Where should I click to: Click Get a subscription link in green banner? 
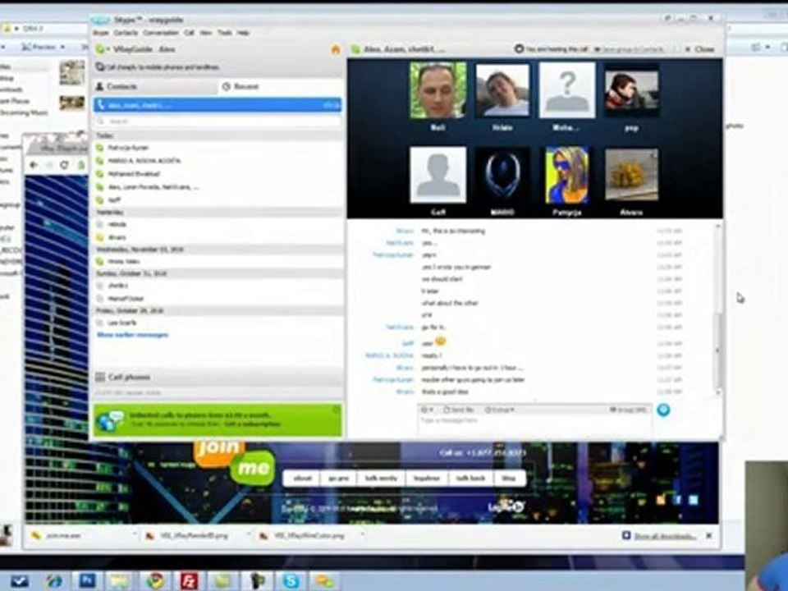coord(252,424)
